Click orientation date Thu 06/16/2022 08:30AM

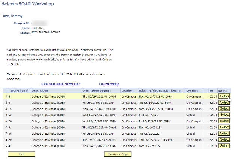99,127
